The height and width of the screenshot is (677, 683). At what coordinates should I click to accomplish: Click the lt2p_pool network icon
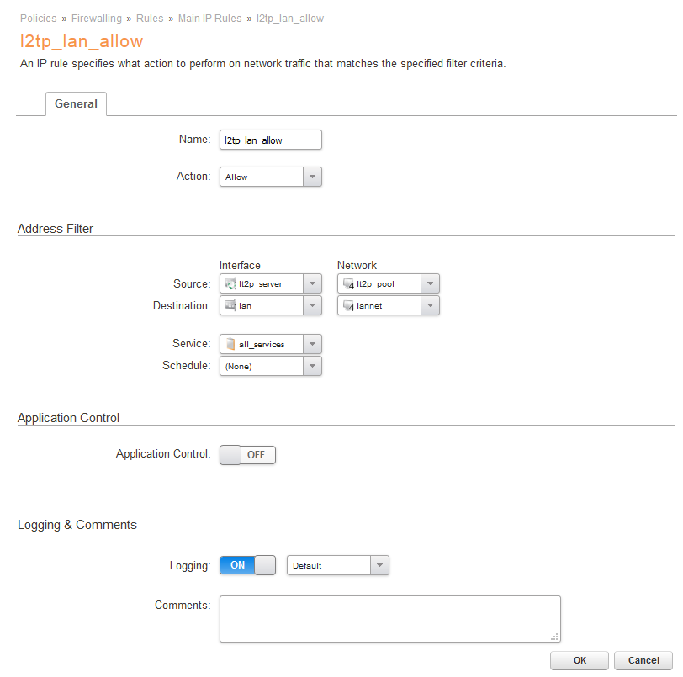[x=348, y=284]
